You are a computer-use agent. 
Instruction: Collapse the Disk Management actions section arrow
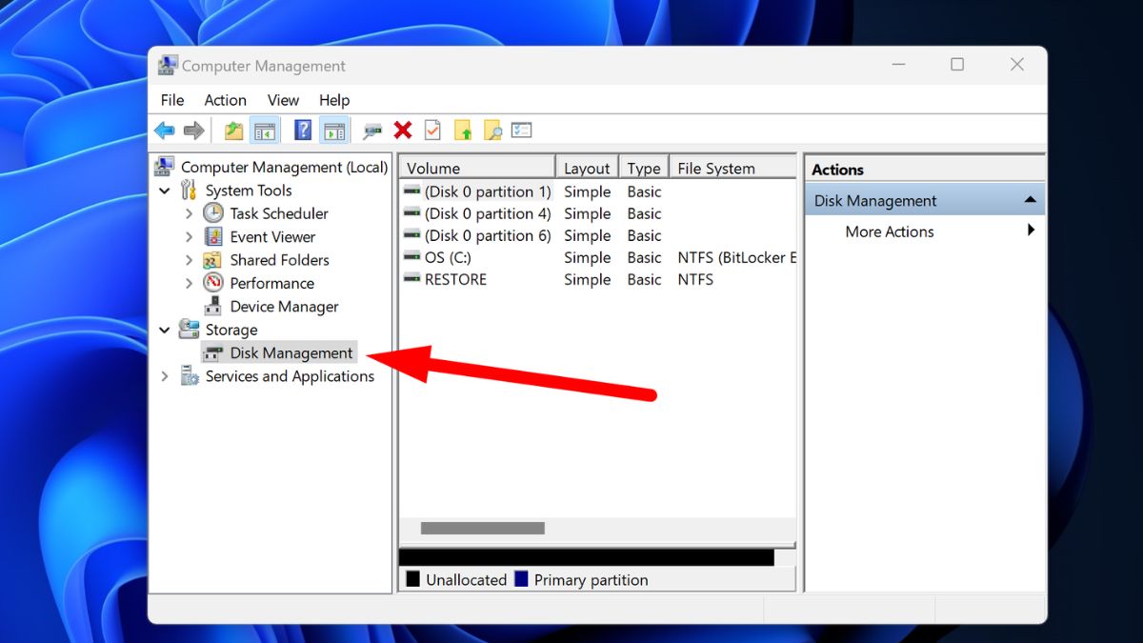coord(1030,200)
